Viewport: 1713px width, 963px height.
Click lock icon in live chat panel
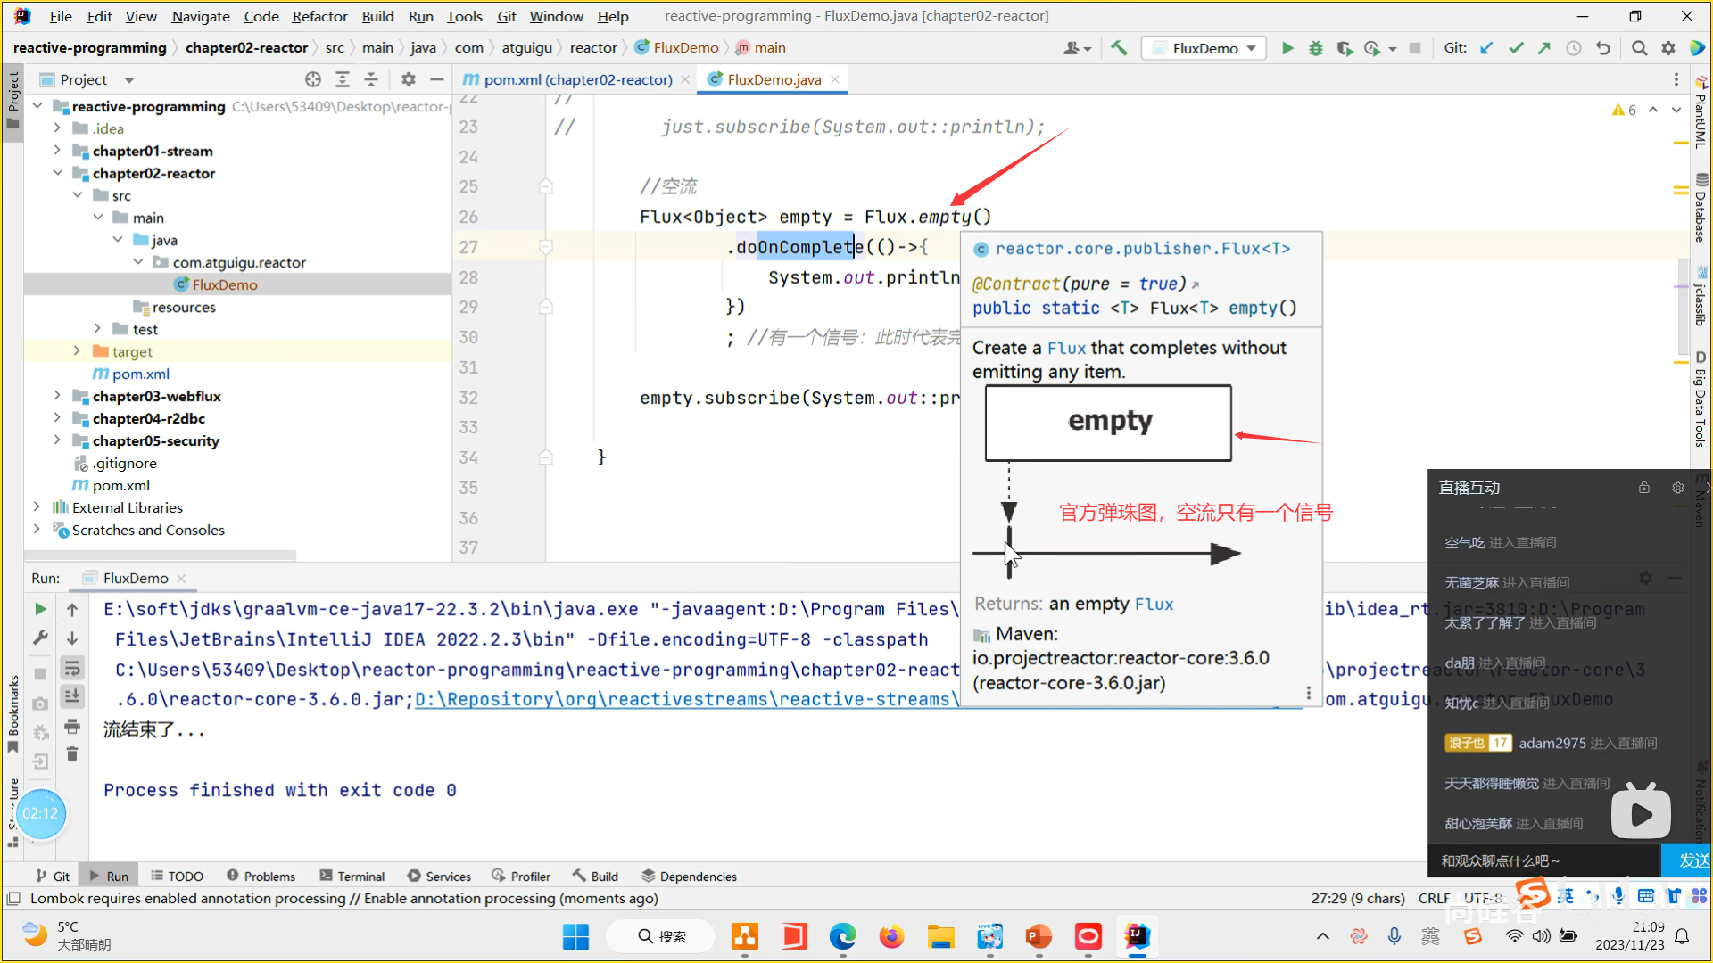click(1643, 488)
